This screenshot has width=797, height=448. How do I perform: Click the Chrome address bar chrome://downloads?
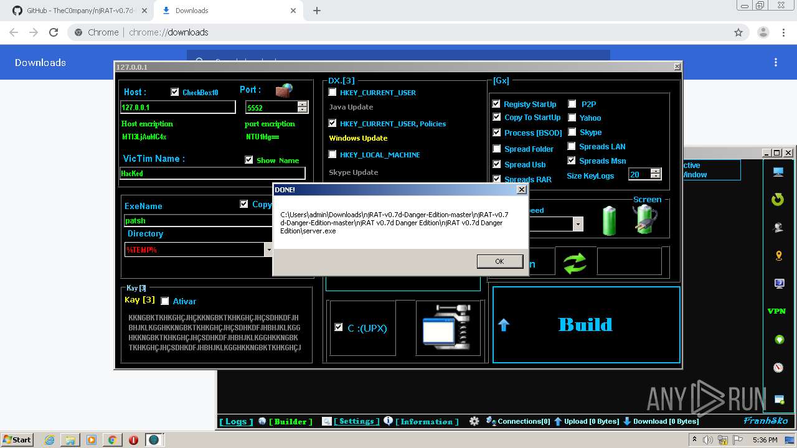(x=398, y=32)
